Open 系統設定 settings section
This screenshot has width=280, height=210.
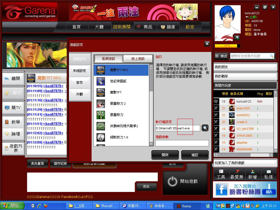(80, 71)
